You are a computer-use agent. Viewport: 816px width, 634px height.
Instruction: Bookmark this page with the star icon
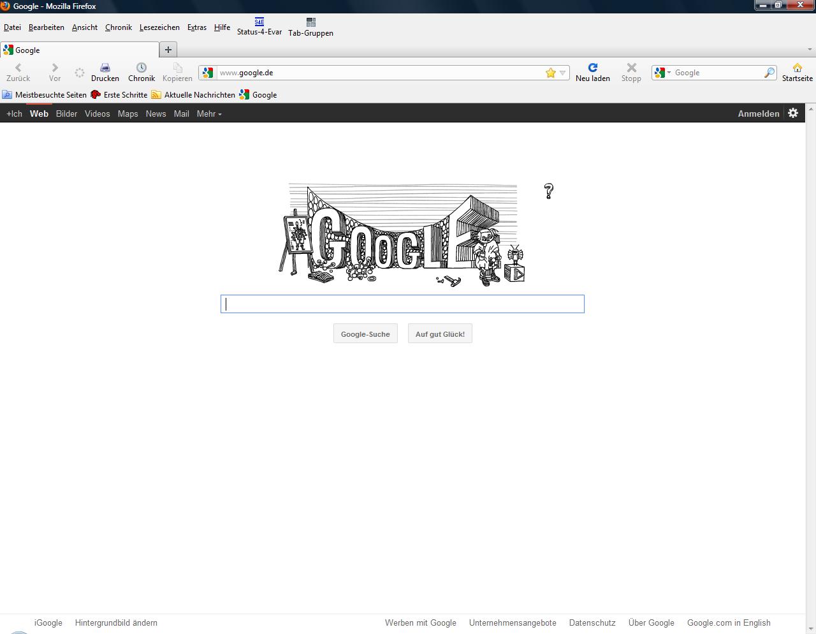click(x=551, y=73)
